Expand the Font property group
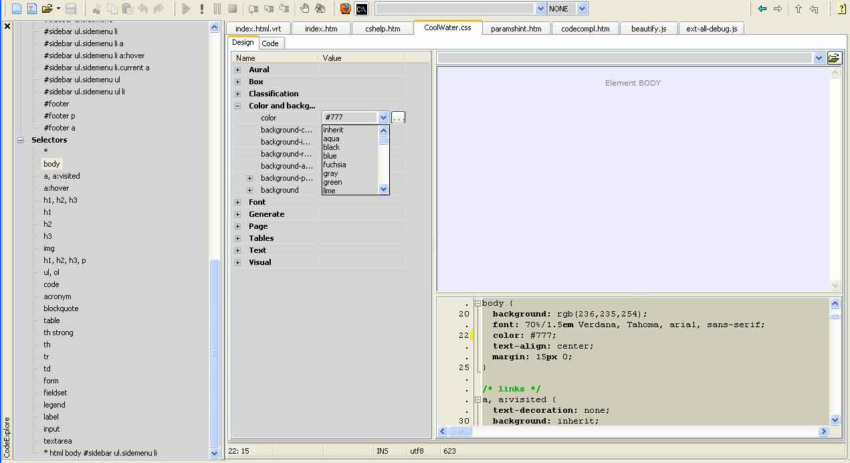The width and height of the screenshot is (850, 463). pos(237,202)
